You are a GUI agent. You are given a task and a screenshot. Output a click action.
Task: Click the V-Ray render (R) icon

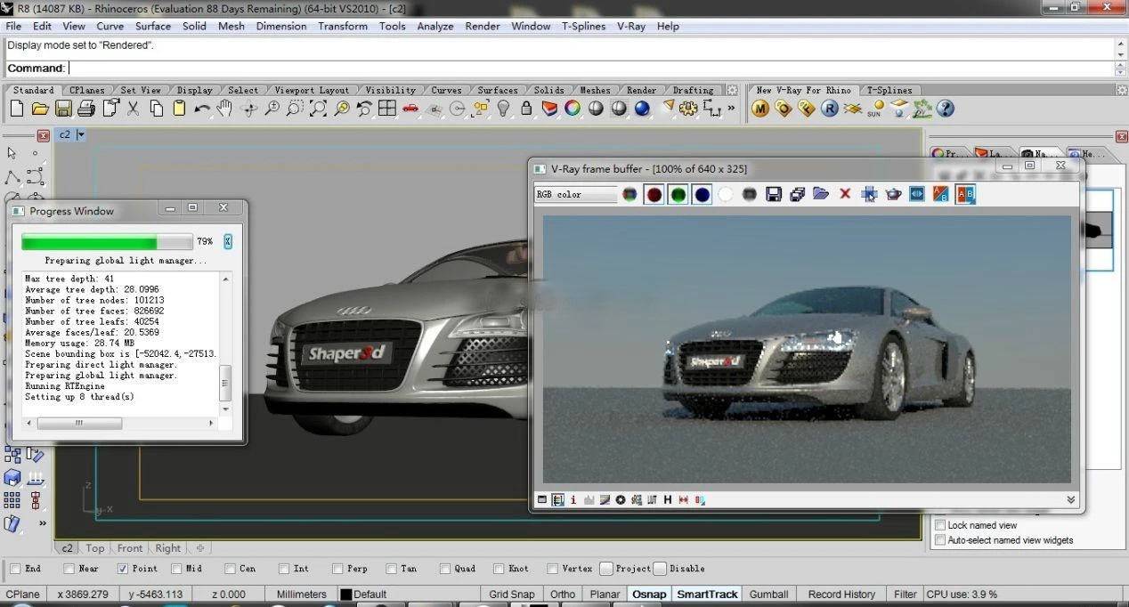829,109
